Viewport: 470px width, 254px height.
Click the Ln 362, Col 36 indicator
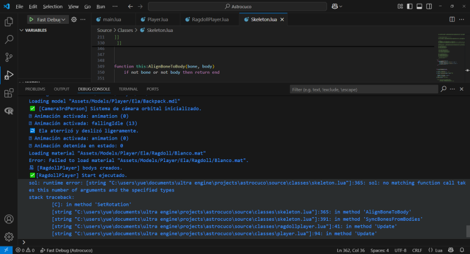tap(352, 250)
